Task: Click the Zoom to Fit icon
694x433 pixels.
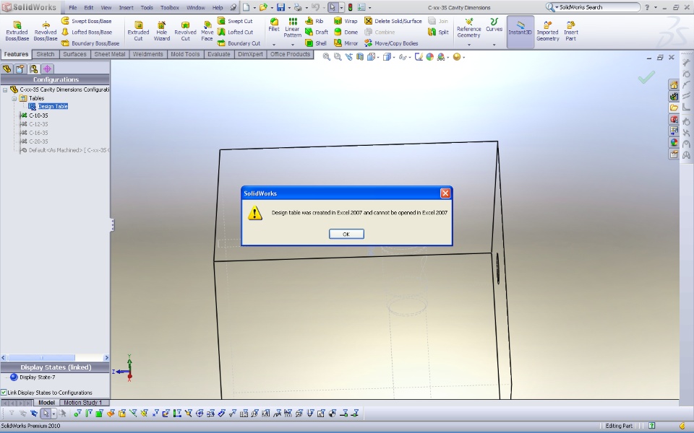Action: pyautogui.click(x=326, y=57)
